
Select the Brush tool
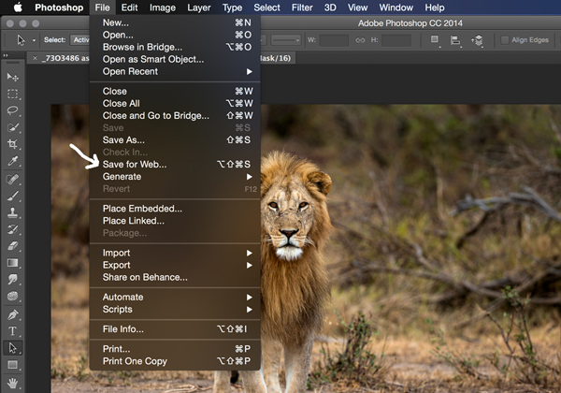click(13, 196)
